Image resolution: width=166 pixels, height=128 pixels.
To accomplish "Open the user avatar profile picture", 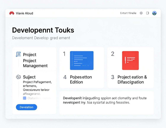I will pyautogui.click(x=154, y=13).
